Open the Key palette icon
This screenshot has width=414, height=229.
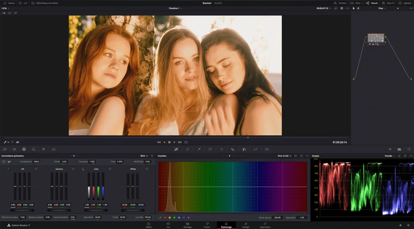point(244,149)
